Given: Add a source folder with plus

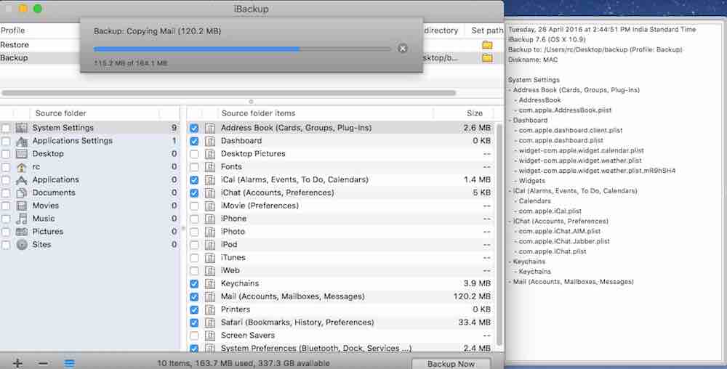Looking at the screenshot, I should 17,363.
